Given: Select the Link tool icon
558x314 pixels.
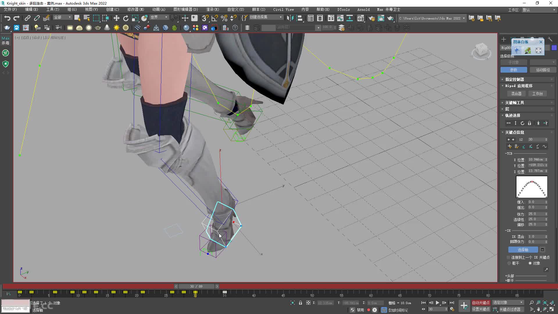Looking at the screenshot, I should tap(27, 18).
